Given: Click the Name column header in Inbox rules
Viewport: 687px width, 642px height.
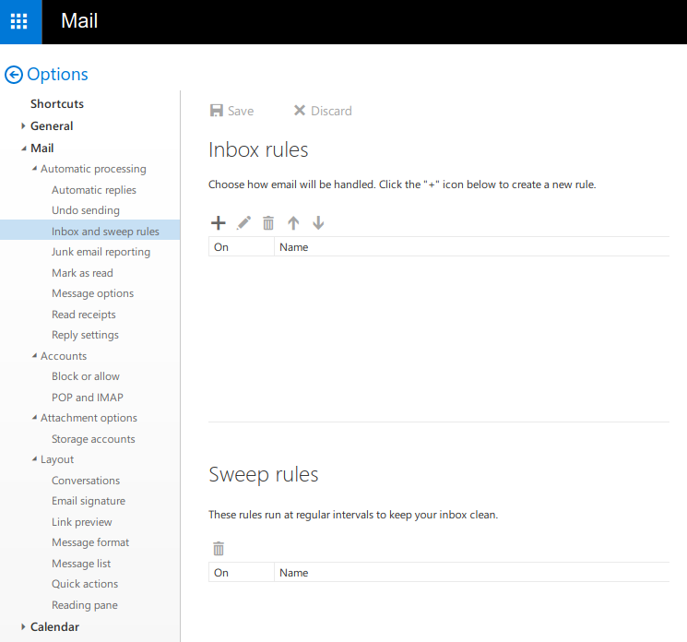Looking at the screenshot, I should pos(293,247).
